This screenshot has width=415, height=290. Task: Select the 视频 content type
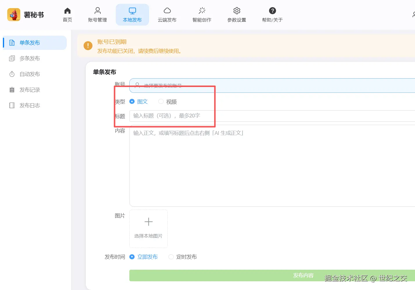161,101
